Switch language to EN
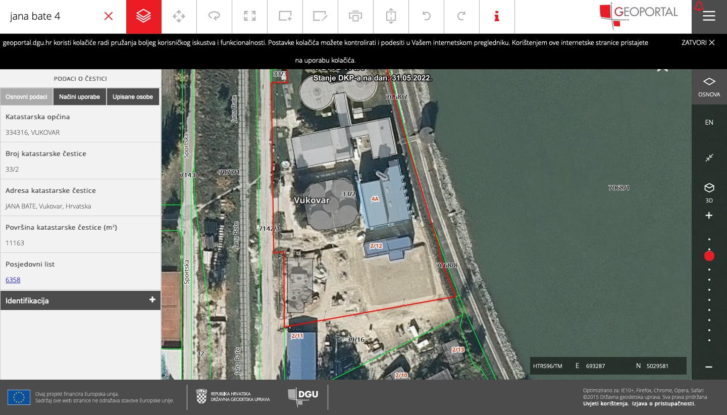The width and height of the screenshot is (727, 415). pos(709,122)
